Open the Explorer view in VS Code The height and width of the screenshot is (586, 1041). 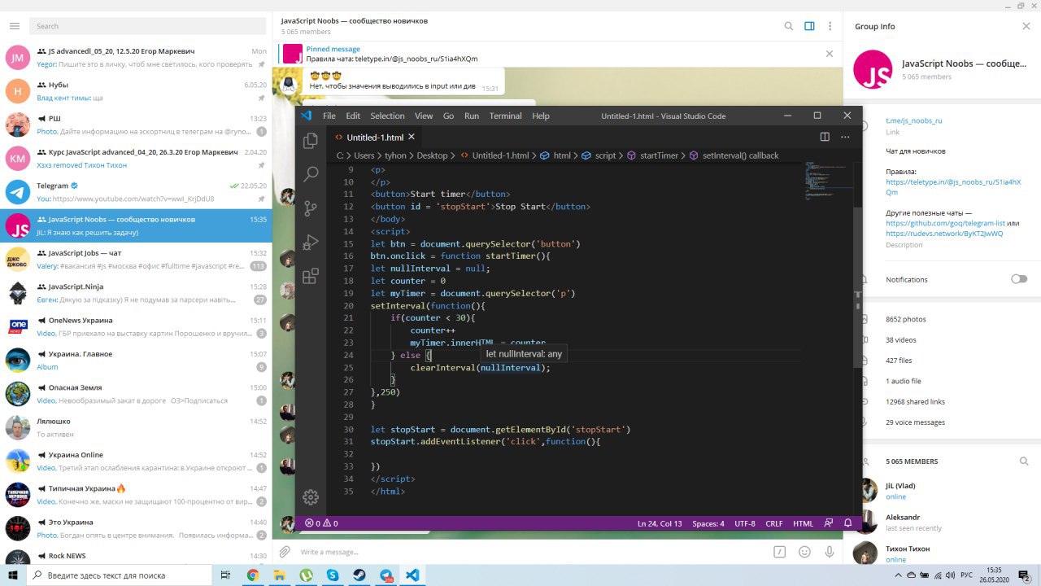click(310, 141)
